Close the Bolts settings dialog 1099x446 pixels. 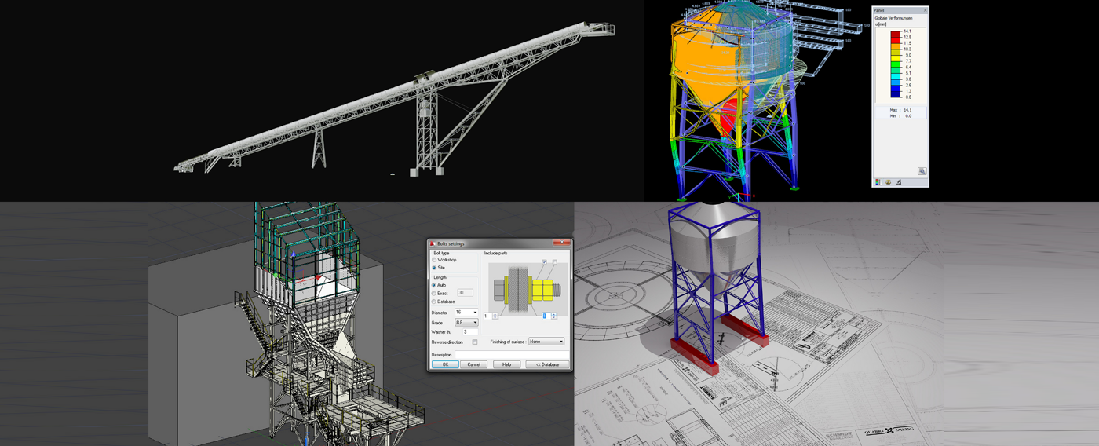tap(561, 243)
